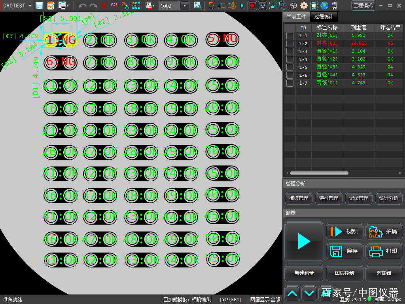Click the 测量值 column header
405x304 pixels.
[x=358, y=27]
